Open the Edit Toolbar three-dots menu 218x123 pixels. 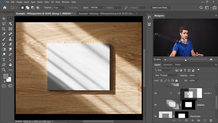[x=10, y=70]
